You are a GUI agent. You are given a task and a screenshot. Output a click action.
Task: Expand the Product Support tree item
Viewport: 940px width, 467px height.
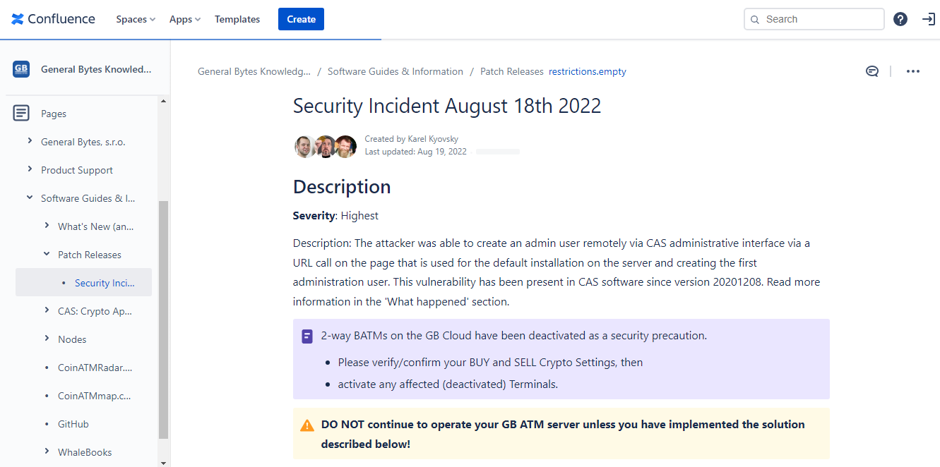coord(30,169)
